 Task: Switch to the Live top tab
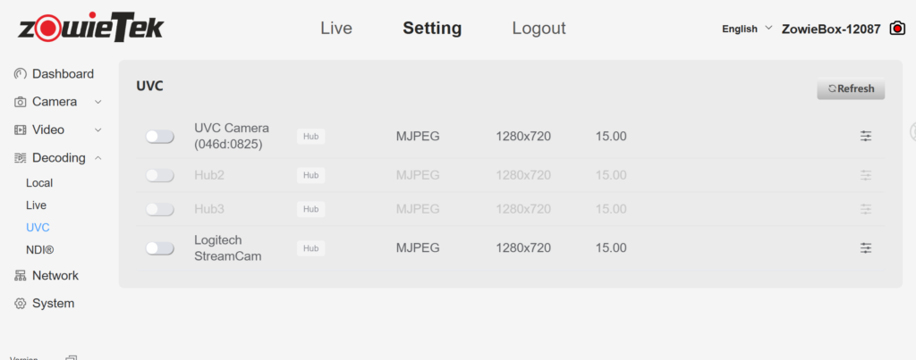coord(336,29)
